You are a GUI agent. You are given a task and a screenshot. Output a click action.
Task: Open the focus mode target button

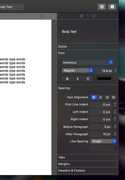click(x=102, y=7)
